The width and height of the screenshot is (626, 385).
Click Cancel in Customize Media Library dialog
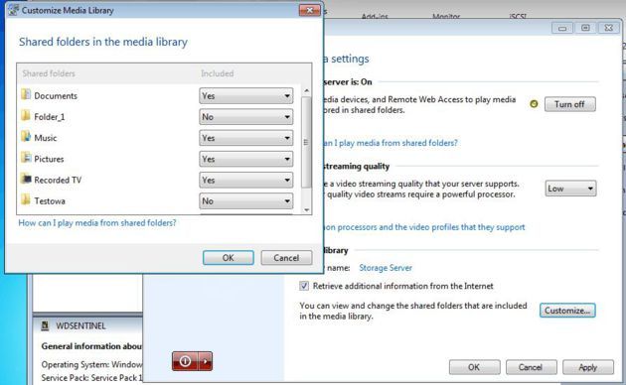286,258
